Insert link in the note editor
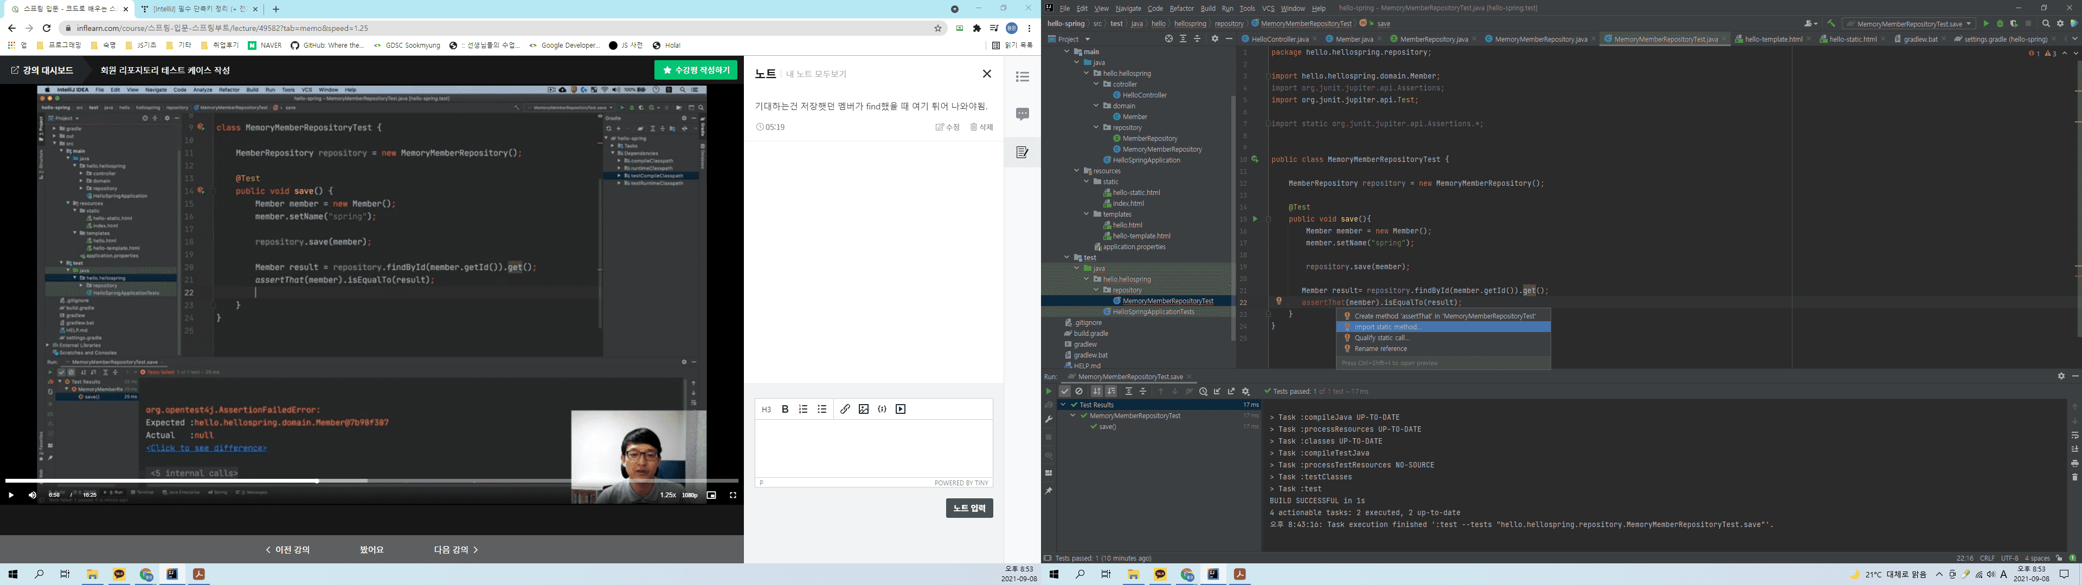This screenshot has width=2082, height=585. [x=845, y=409]
